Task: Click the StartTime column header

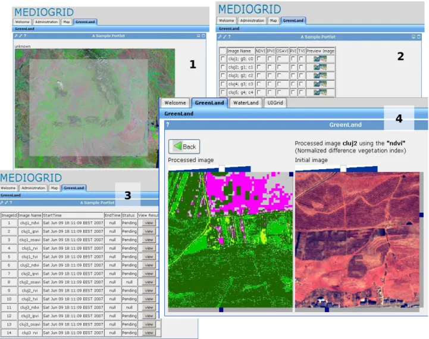Action: (73, 216)
